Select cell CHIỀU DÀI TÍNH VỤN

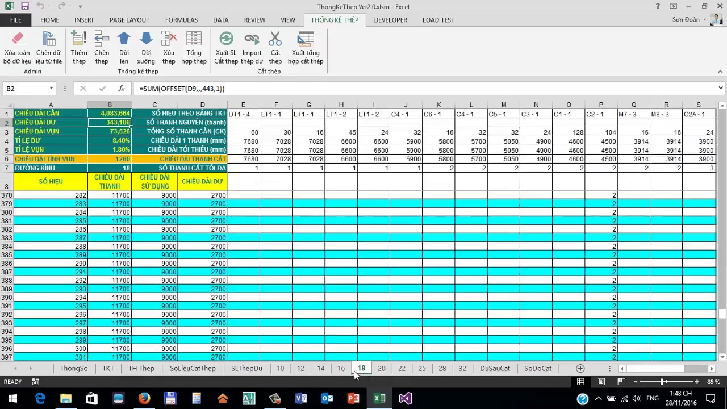51,159
